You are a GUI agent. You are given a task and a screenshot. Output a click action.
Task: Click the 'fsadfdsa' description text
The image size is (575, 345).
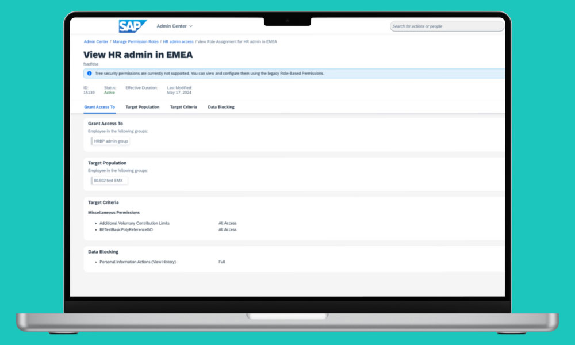click(91, 64)
